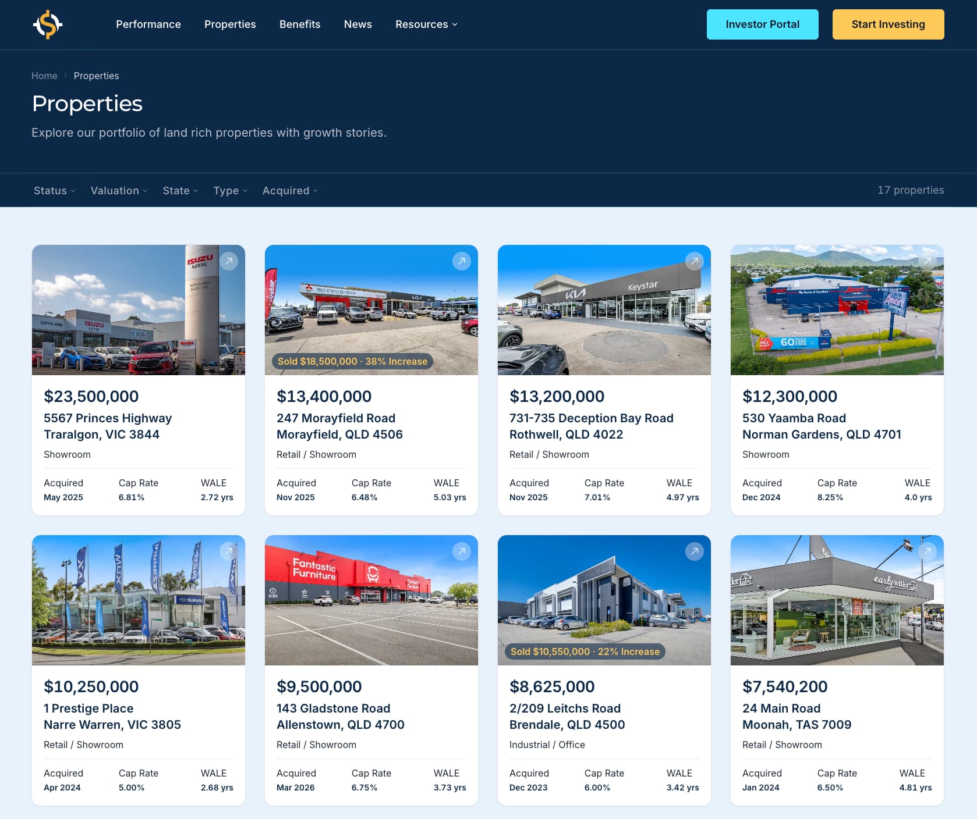The height and width of the screenshot is (819, 977).
Task: Select 24 Main Road Moonah address
Action: (797, 717)
